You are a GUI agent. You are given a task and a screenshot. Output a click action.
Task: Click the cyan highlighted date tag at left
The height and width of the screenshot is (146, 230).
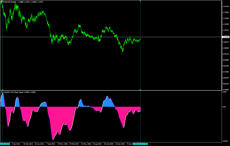click(x=5, y=144)
